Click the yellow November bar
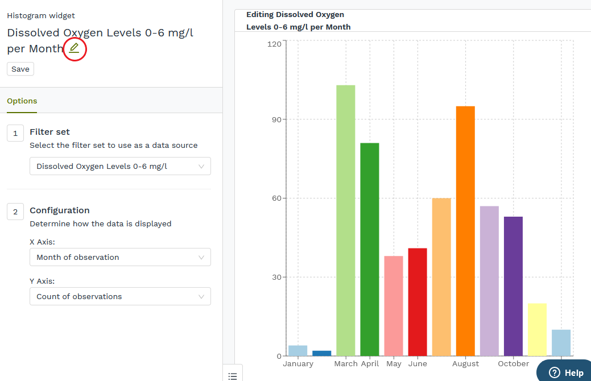 click(537, 330)
